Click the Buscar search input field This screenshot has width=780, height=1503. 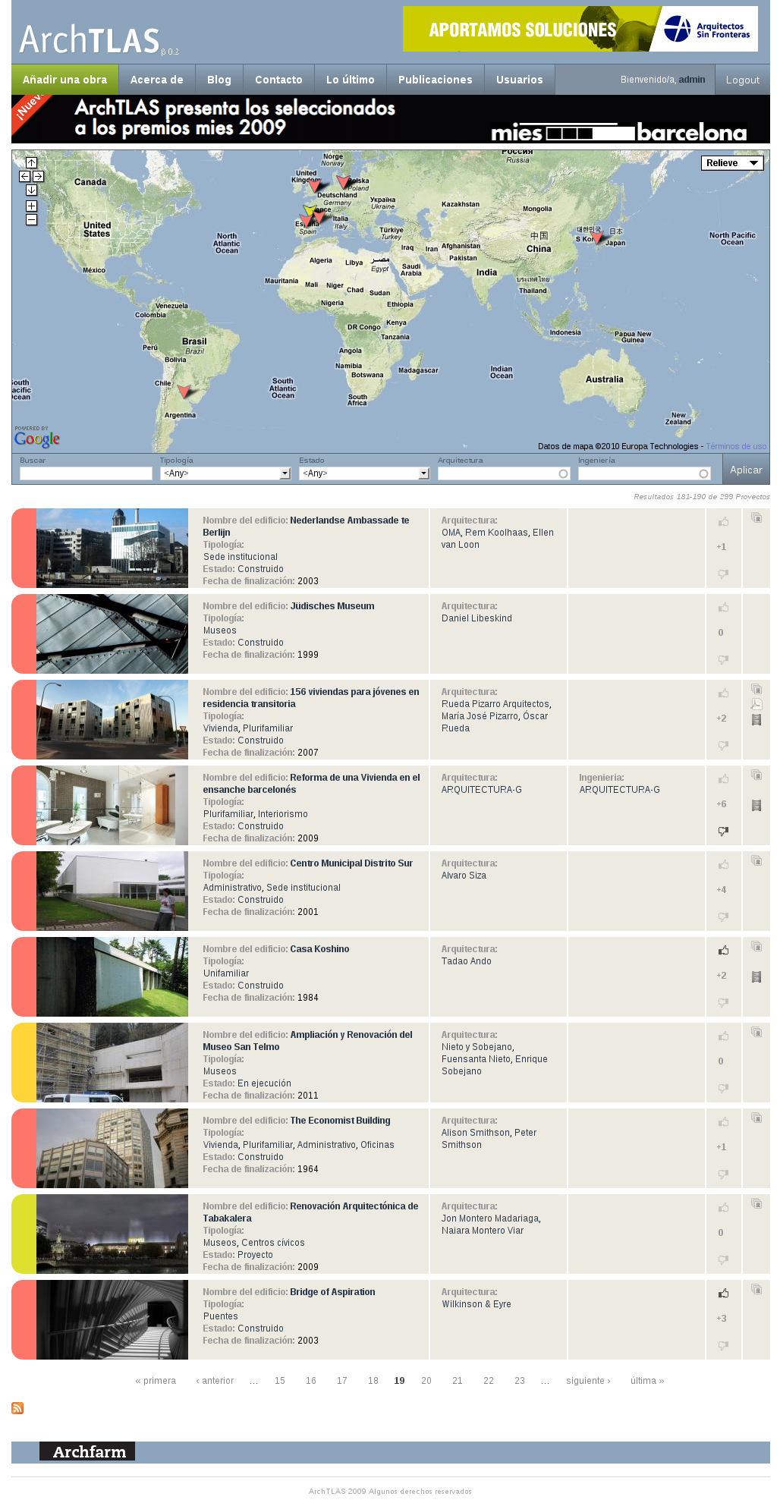tap(86, 473)
